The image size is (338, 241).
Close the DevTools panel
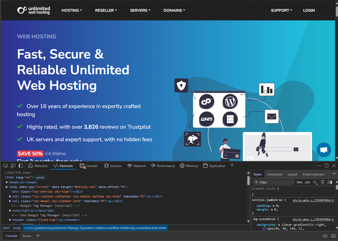334,166
